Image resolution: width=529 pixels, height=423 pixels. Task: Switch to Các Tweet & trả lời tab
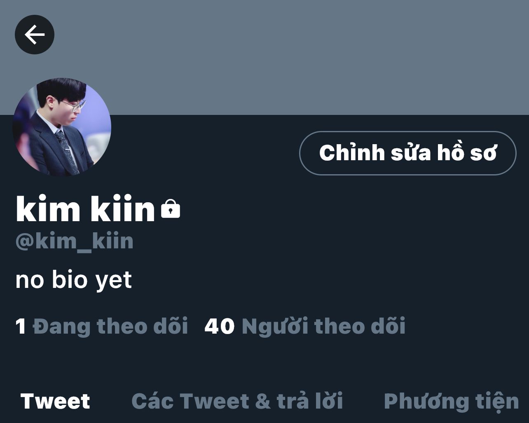tap(237, 401)
